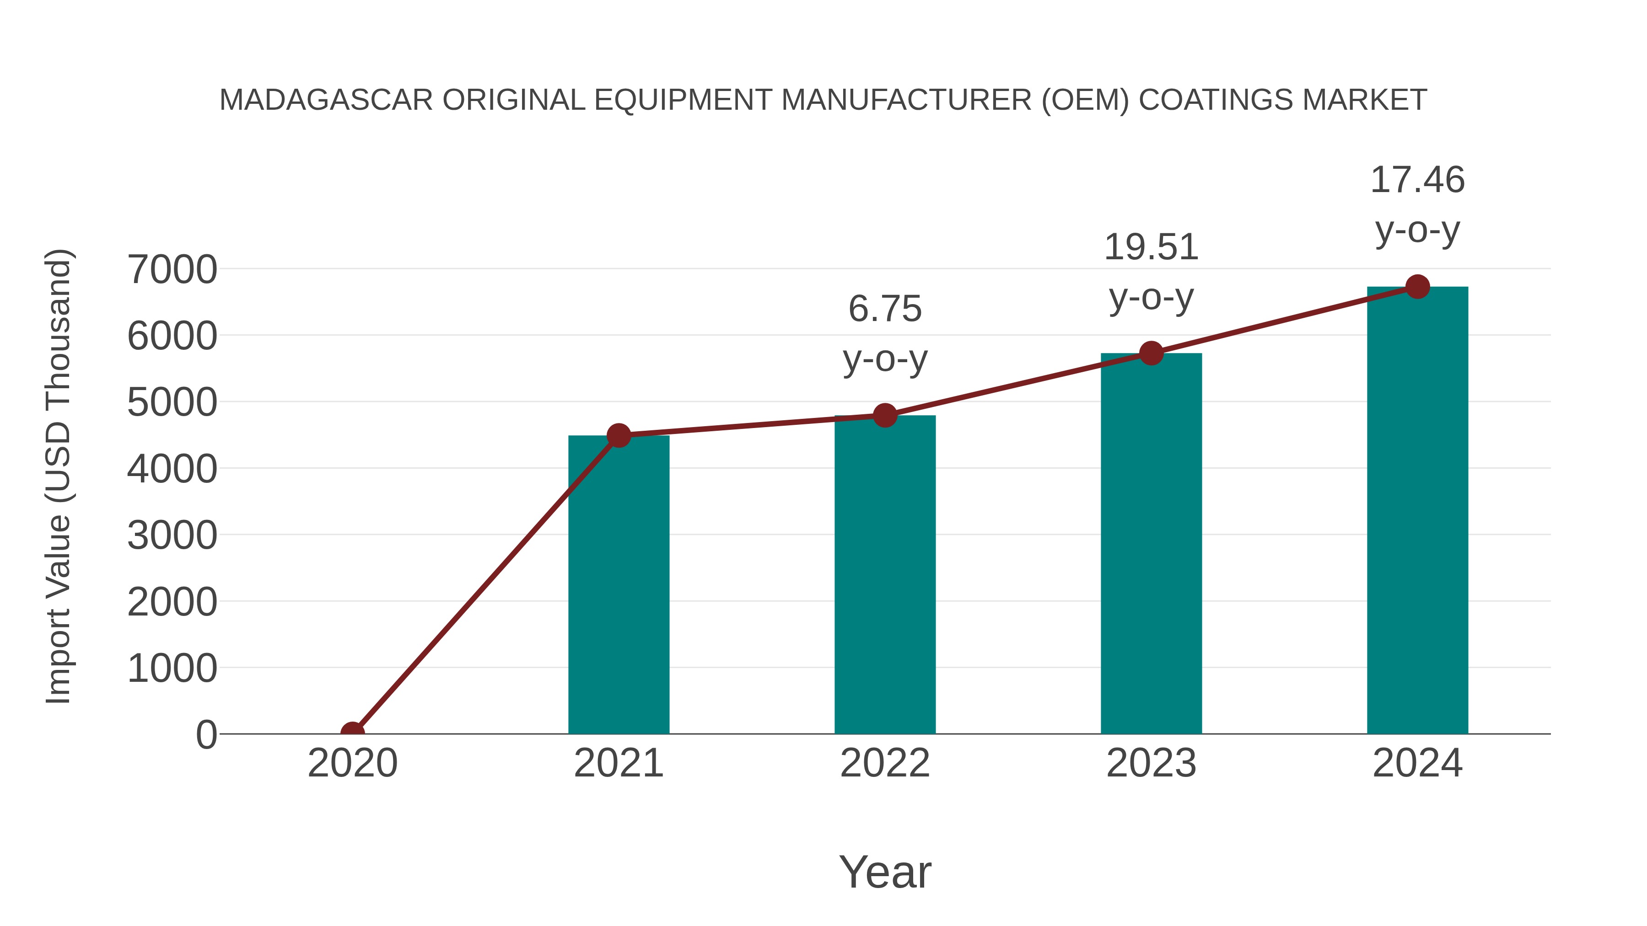Viewport: 1647px width, 926px height.
Task: Click the 2023 teal bar
Action: (x=1151, y=543)
